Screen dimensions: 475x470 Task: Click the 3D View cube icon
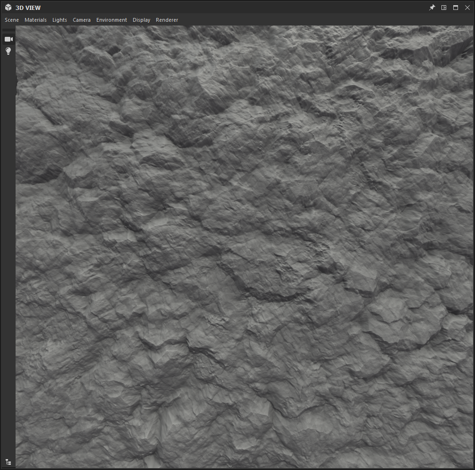pos(8,8)
